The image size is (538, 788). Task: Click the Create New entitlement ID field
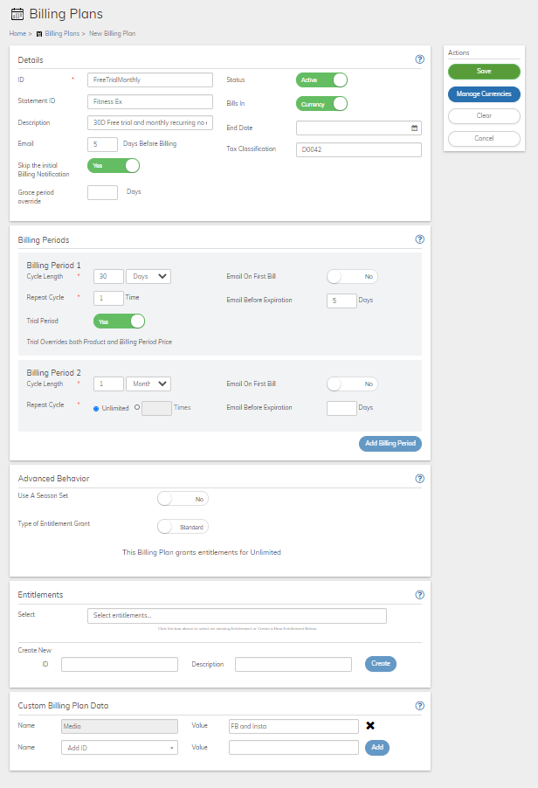point(120,664)
